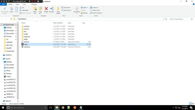Collapse the ribbon with the chevron

(191, 4)
